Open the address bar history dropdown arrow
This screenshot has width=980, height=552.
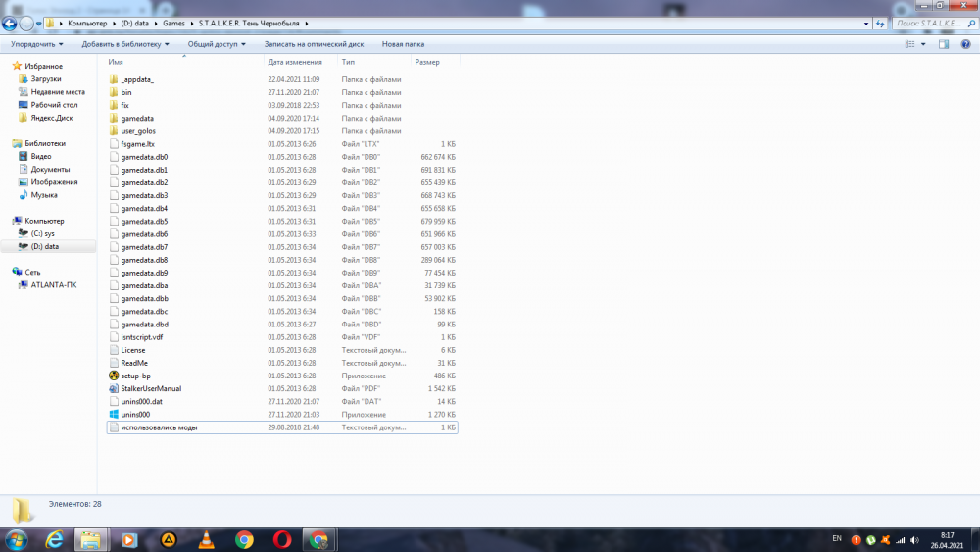point(866,24)
